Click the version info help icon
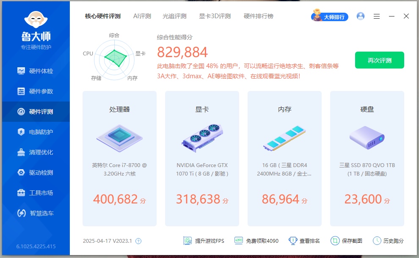The image size is (419, 258). [x=138, y=241]
